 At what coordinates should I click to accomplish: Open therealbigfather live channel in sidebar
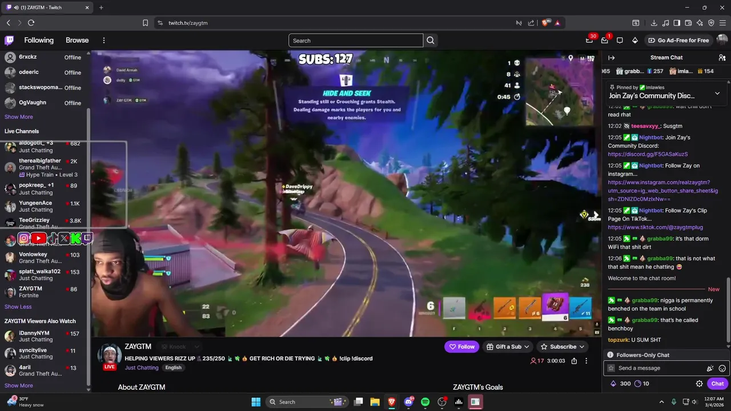click(45, 168)
